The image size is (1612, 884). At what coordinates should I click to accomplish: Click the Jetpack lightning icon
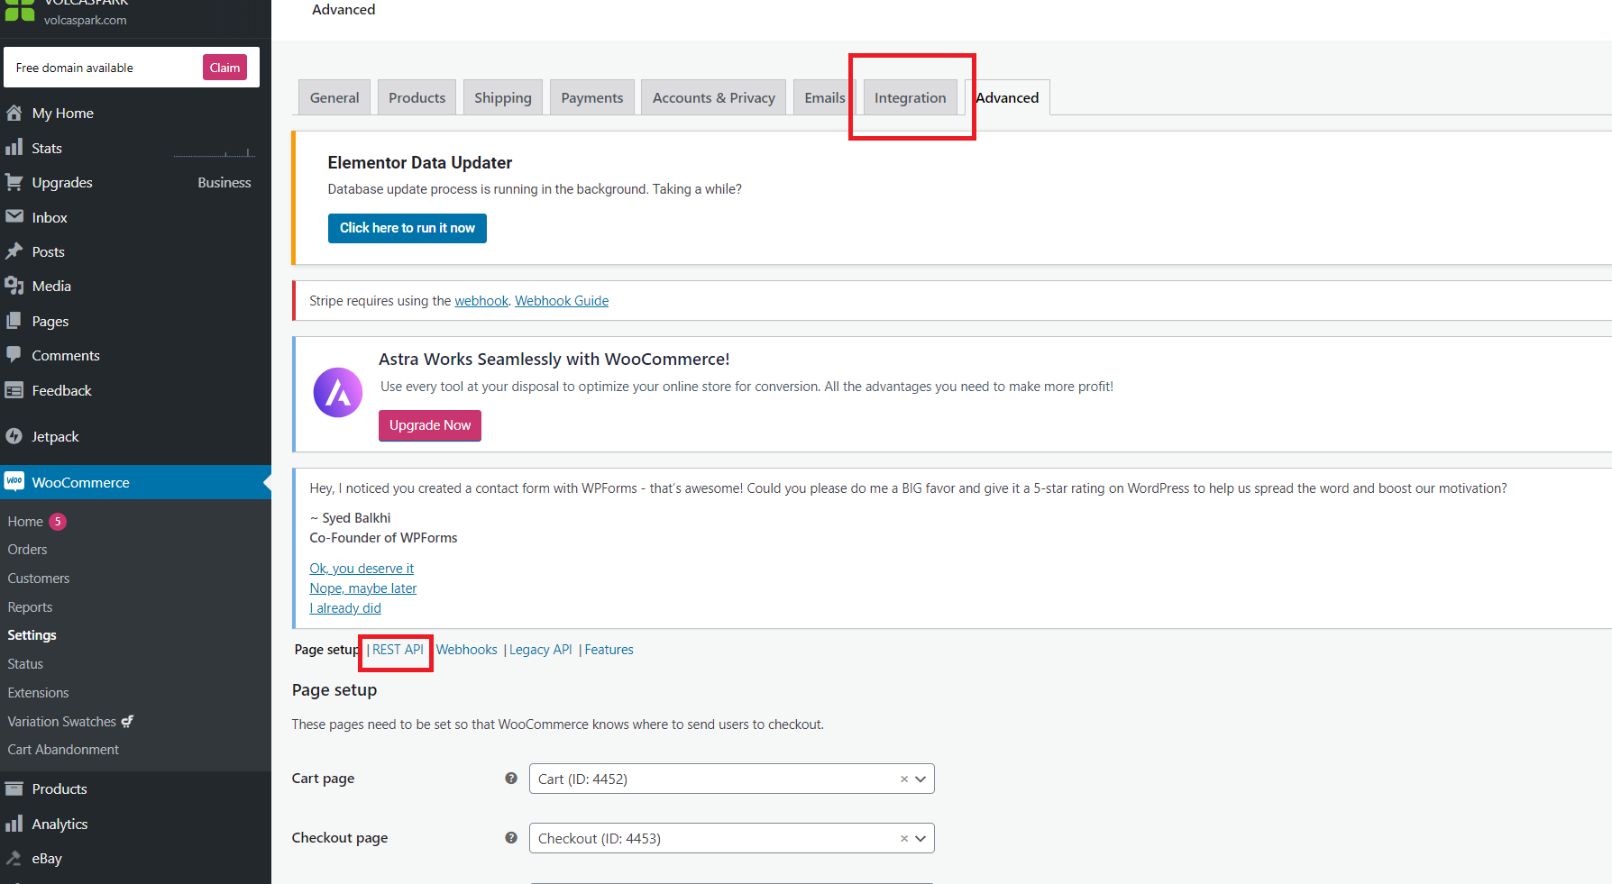(14, 436)
